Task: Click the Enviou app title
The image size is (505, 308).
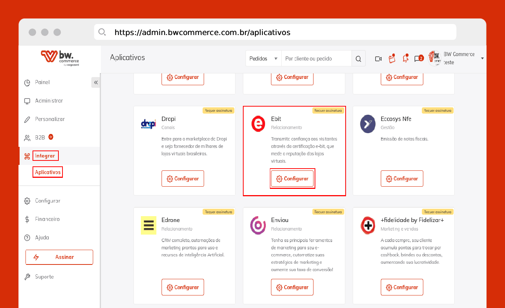Action: tap(279, 220)
